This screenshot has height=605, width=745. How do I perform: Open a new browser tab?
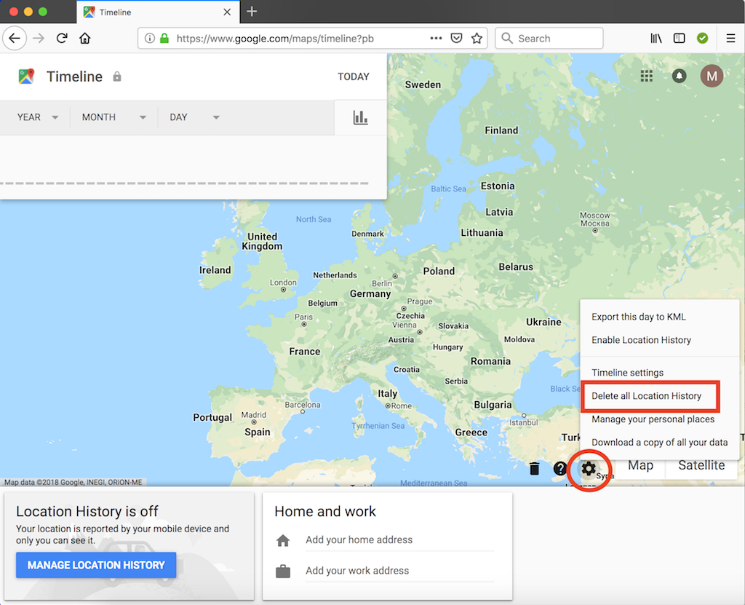252,12
